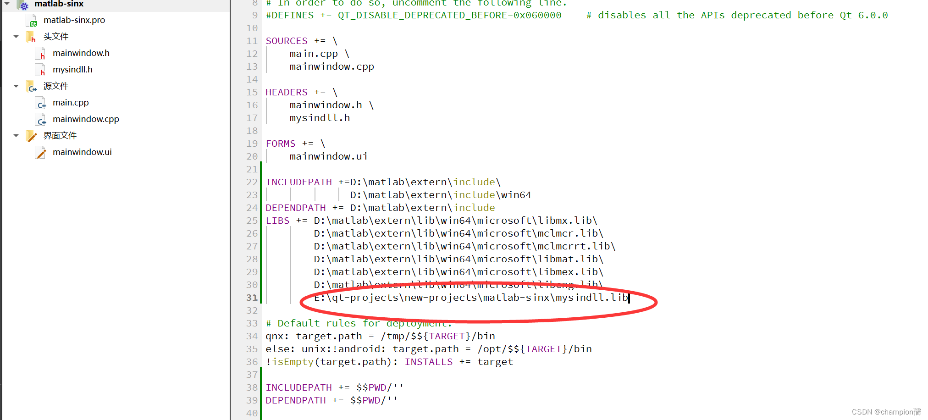Click the green modified-lines margin marker
928x420 pixels.
pos(260,229)
